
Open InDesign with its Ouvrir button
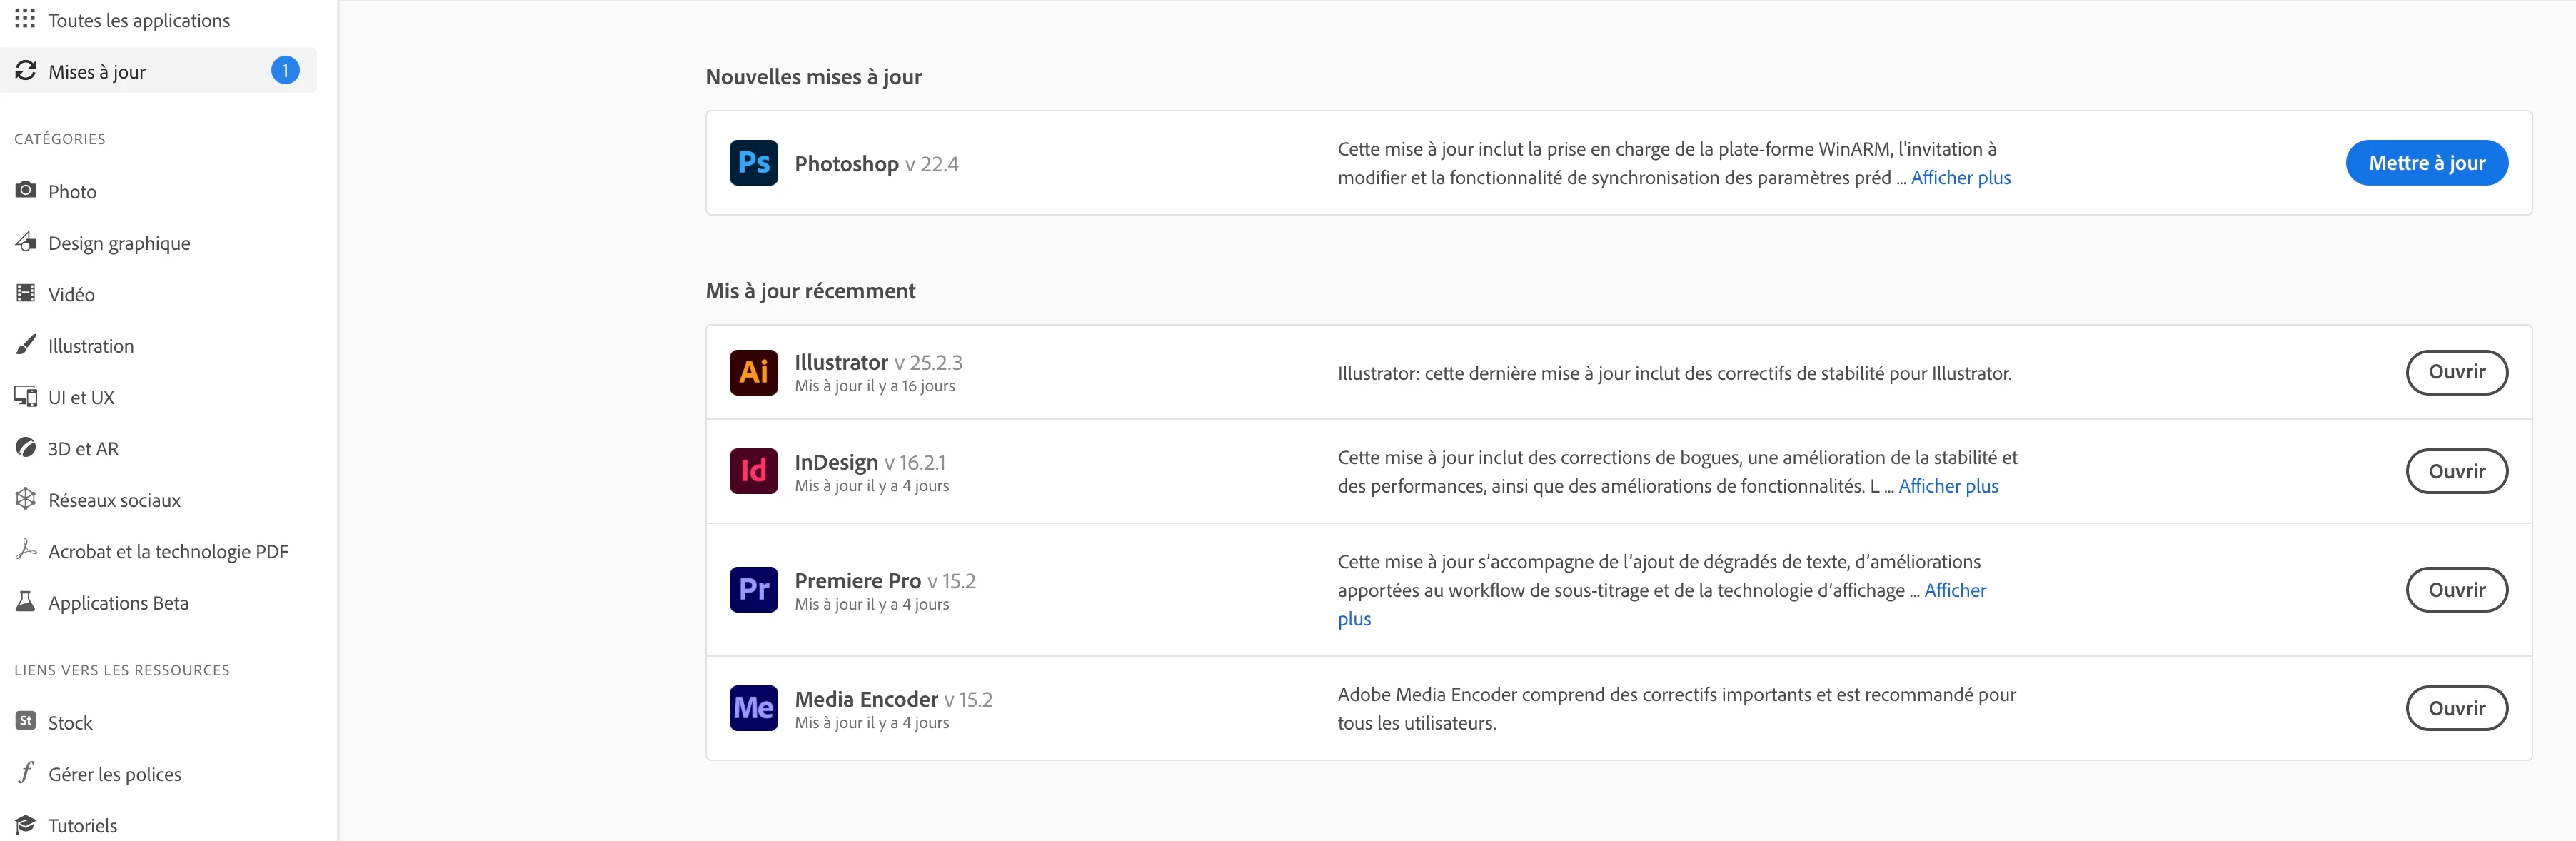click(x=2455, y=471)
